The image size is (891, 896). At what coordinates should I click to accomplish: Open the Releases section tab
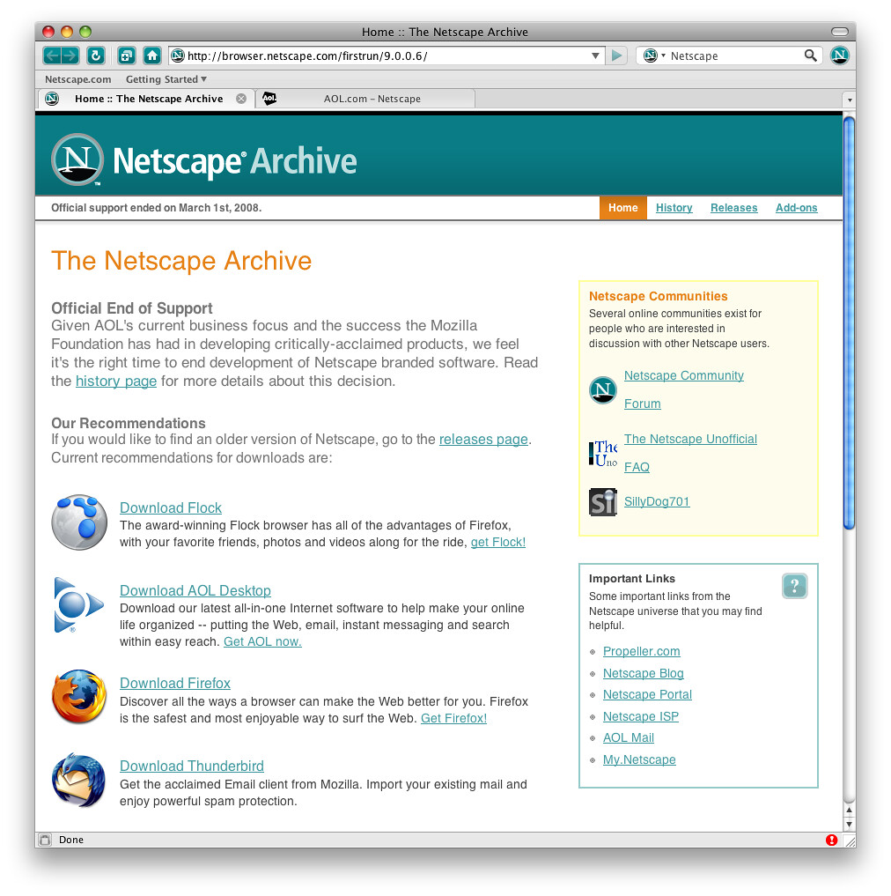tap(733, 208)
